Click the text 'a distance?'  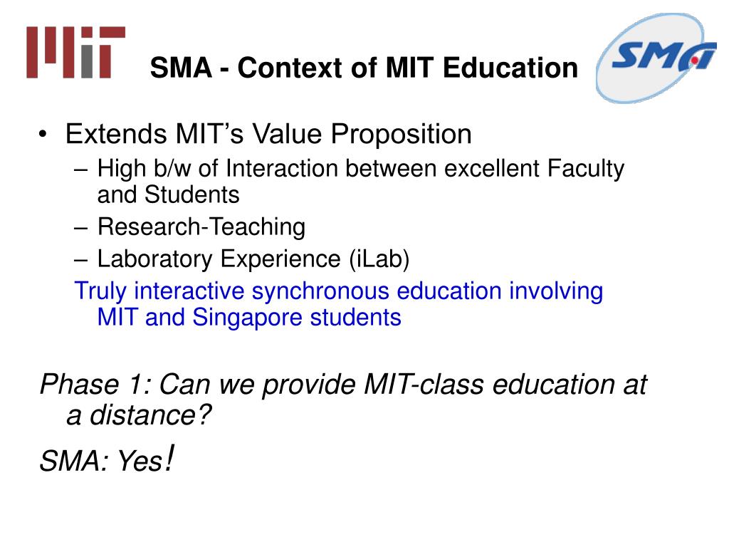[x=139, y=415]
